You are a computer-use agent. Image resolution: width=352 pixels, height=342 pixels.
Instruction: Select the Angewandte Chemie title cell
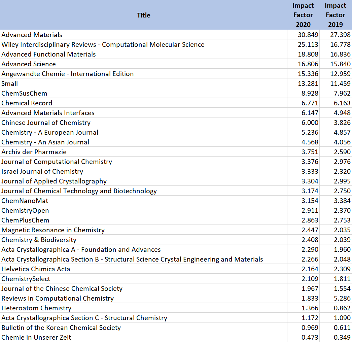tap(68, 74)
